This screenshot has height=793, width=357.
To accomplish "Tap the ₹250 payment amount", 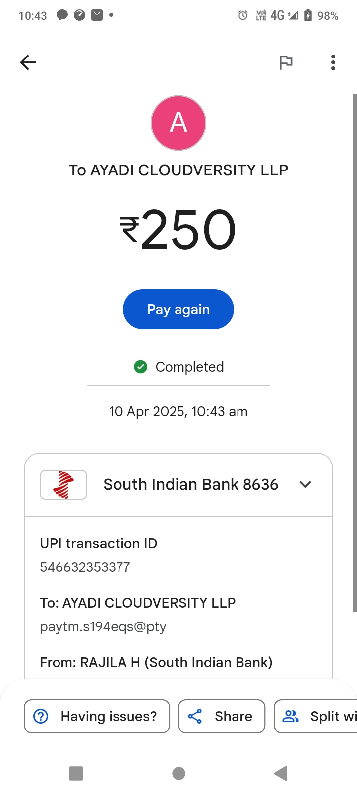I will tap(178, 230).
